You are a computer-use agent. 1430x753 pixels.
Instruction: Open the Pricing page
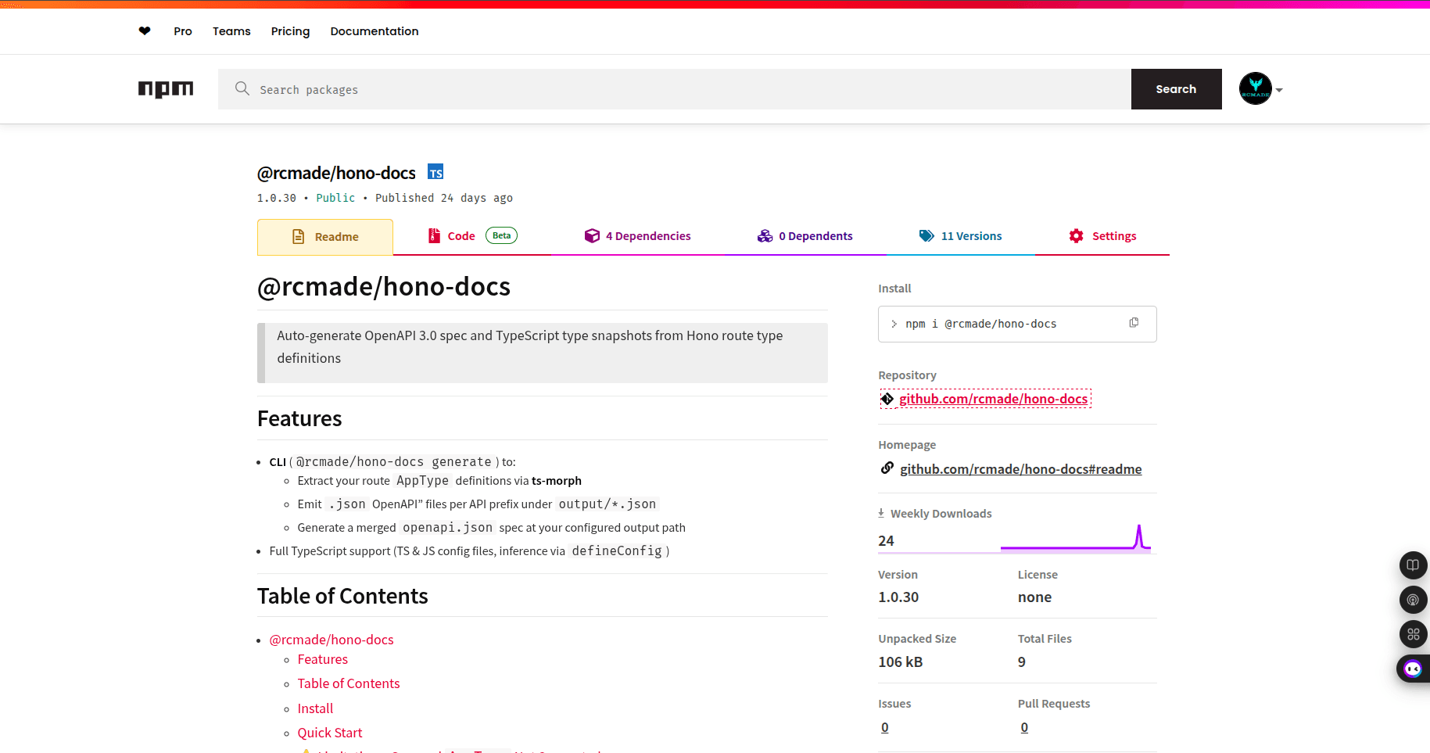[290, 31]
